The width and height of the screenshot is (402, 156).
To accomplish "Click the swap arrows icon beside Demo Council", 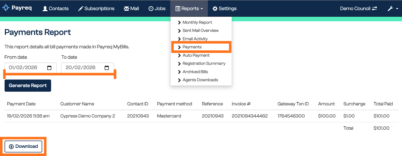I will tap(375, 8).
